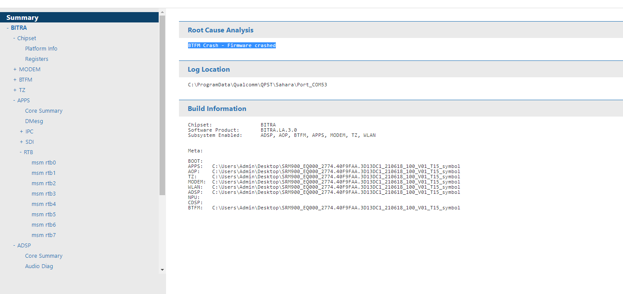Collapse the Chipset node
The width and height of the screenshot is (623, 294).
pyautogui.click(x=14, y=38)
